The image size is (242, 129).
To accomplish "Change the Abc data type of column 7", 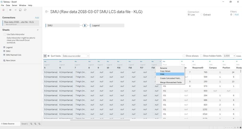I will (x=75, y=61).
